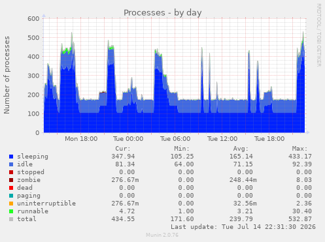Click sleeping maximum value 433.17
This screenshot has height=242, width=325.
300,157
